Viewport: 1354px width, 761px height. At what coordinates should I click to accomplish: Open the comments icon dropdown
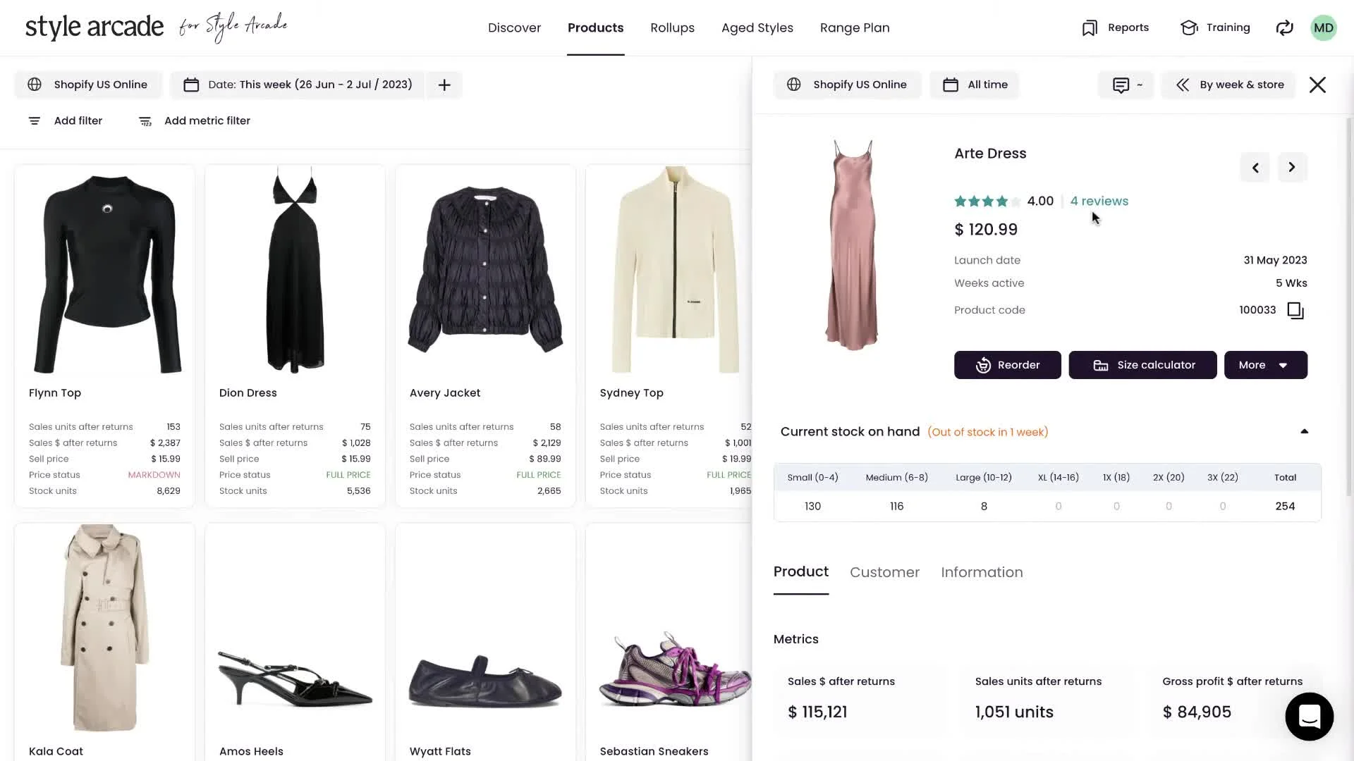click(x=1126, y=85)
